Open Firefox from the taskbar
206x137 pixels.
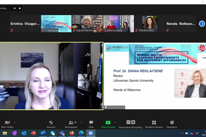[x=72, y=133]
